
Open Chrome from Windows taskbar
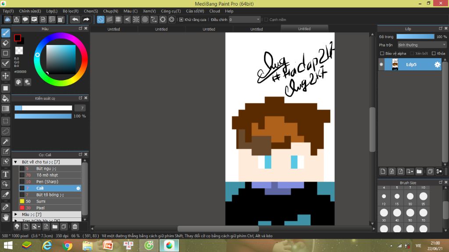point(67,245)
